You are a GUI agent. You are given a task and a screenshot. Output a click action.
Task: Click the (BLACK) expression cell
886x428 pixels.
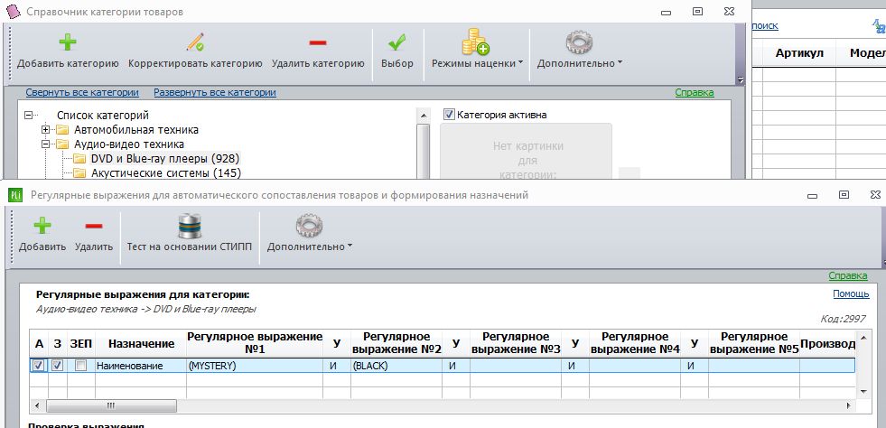pos(396,366)
